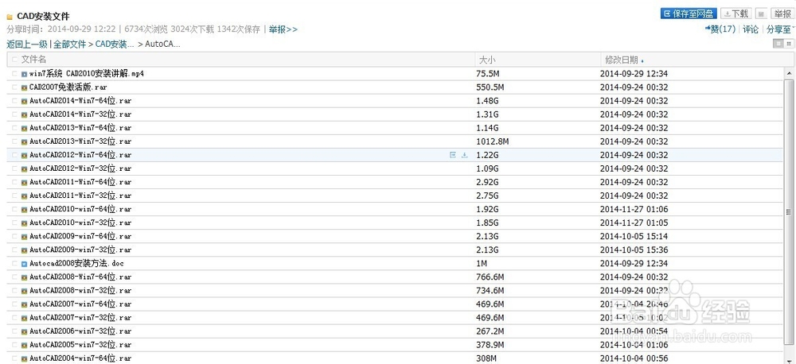The height and width of the screenshot is (364, 796).
Task: Toggle the select-all checkbox beside 文件名
Action: 14,60
